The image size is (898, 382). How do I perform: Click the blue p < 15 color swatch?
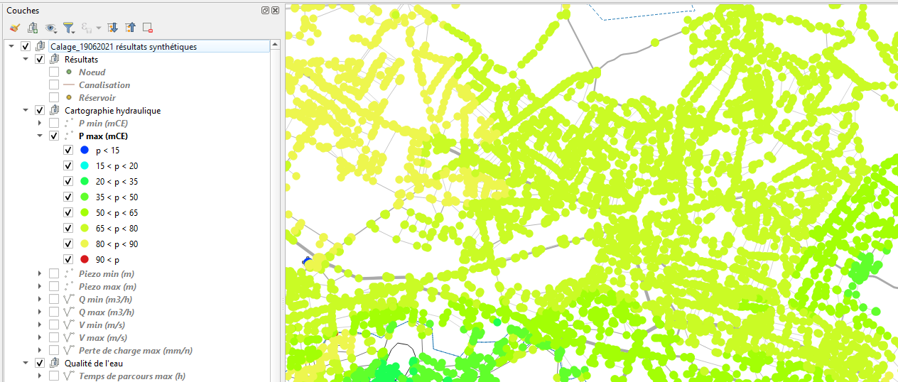[x=85, y=151]
